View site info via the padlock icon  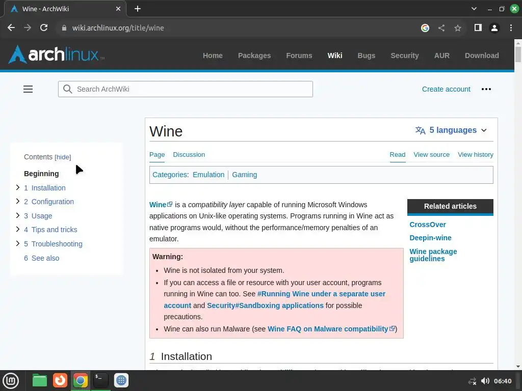64,28
